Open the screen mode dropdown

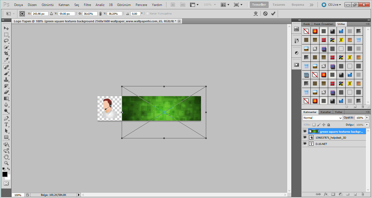pyautogui.click(x=238, y=5)
